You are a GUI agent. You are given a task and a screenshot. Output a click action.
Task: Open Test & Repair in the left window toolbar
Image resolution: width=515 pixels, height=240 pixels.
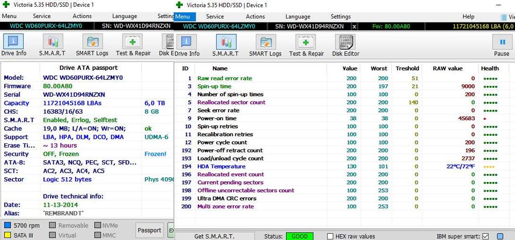click(133, 45)
